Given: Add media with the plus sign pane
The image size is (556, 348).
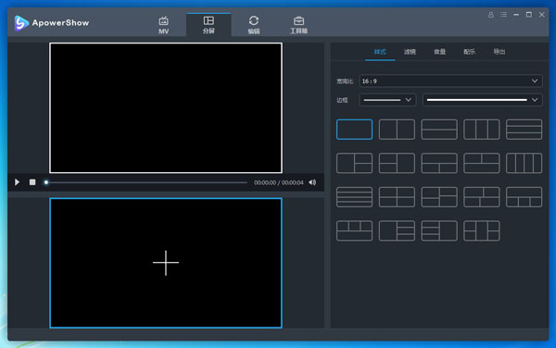Looking at the screenshot, I should point(166,263).
